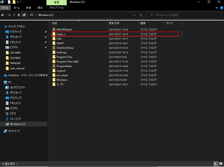Click the Back navigation arrow
224x167 pixels.
[3, 15]
